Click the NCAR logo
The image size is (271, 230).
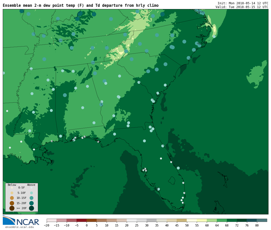(21, 220)
